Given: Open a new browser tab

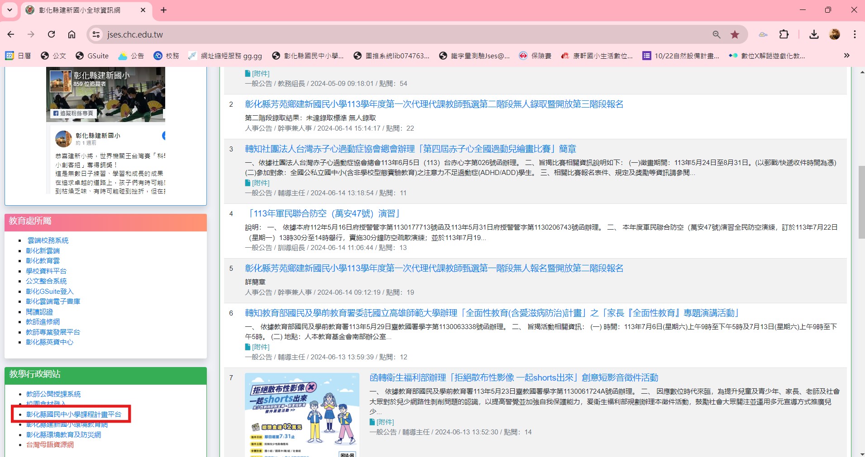Looking at the screenshot, I should click(163, 10).
